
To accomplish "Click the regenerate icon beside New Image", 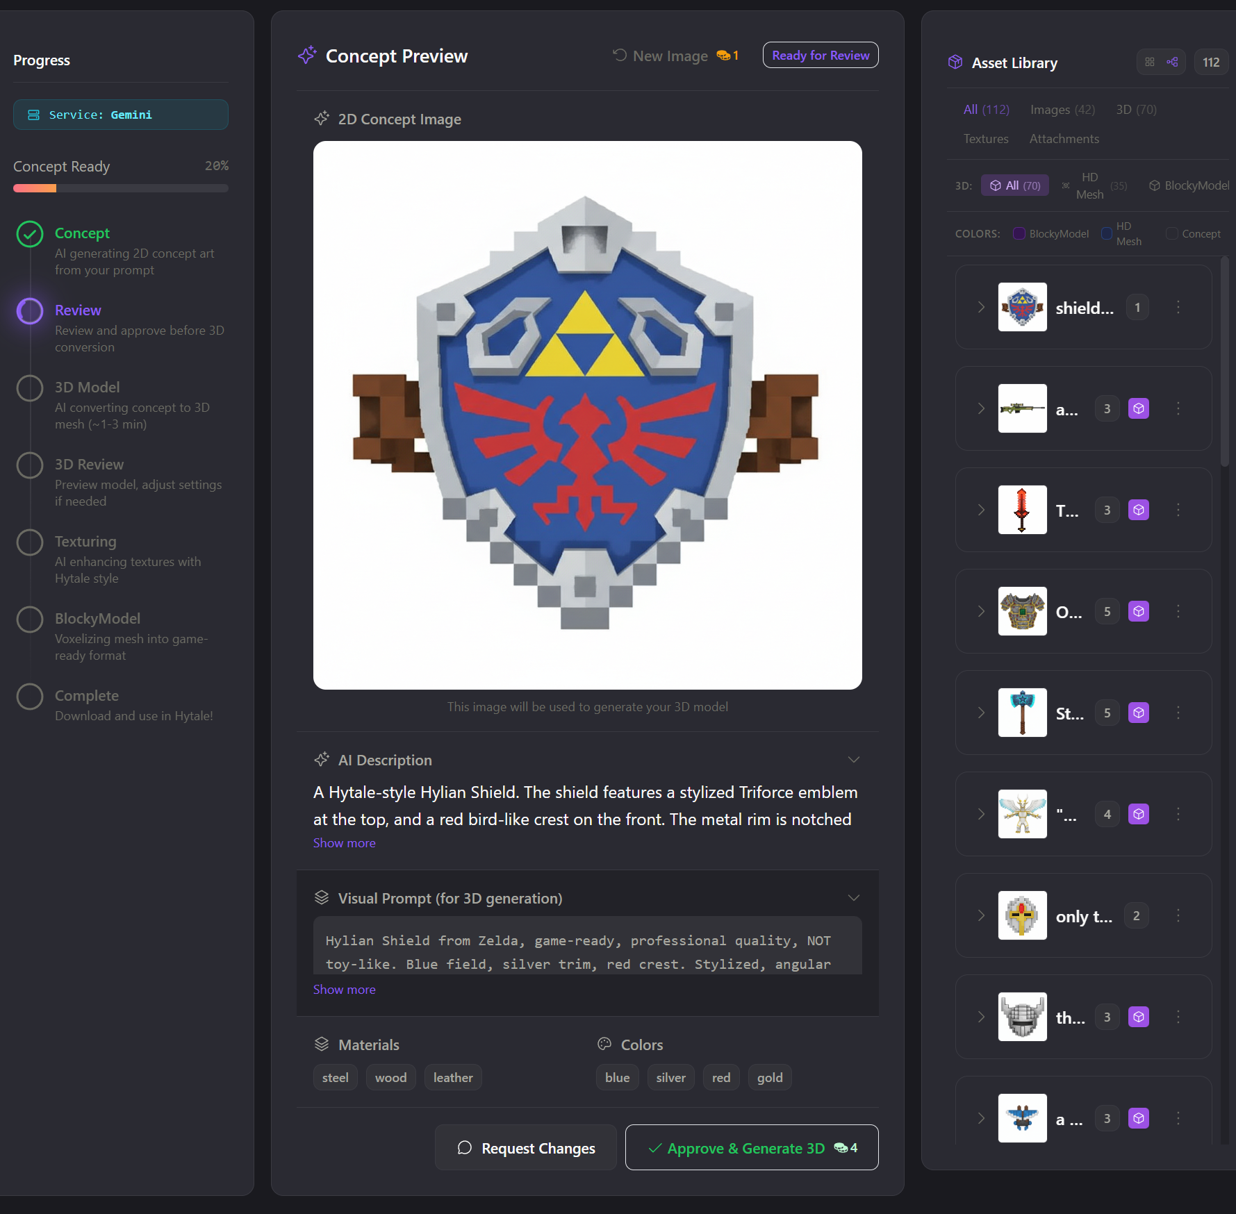I will (619, 55).
